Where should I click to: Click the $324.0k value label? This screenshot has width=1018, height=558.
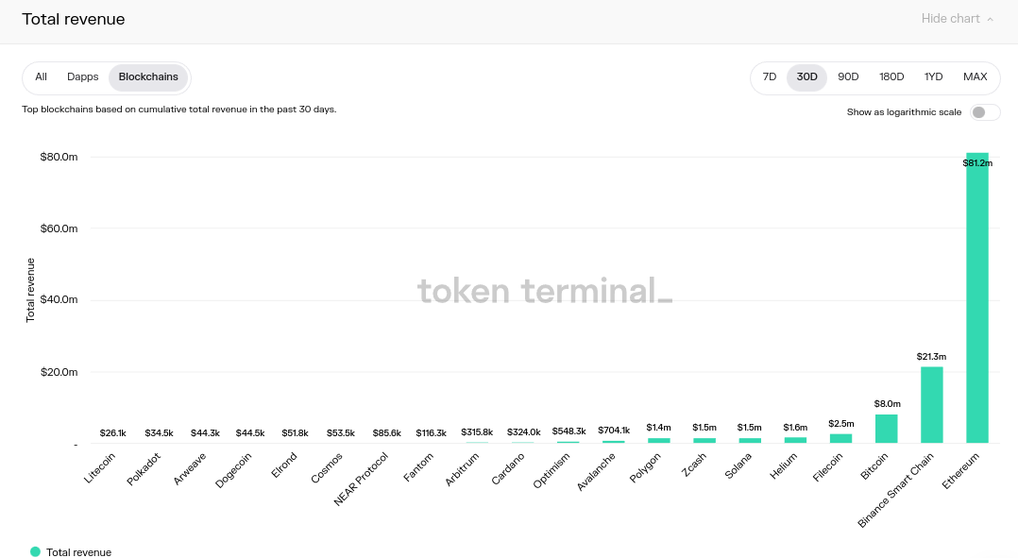[523, 431]
